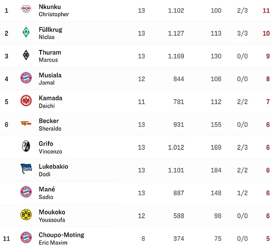Image resolution: width=277 pixels, height=249 pixels.
Task: Click the Hertha BSC flag logo
Action: [x=26, y=169]
